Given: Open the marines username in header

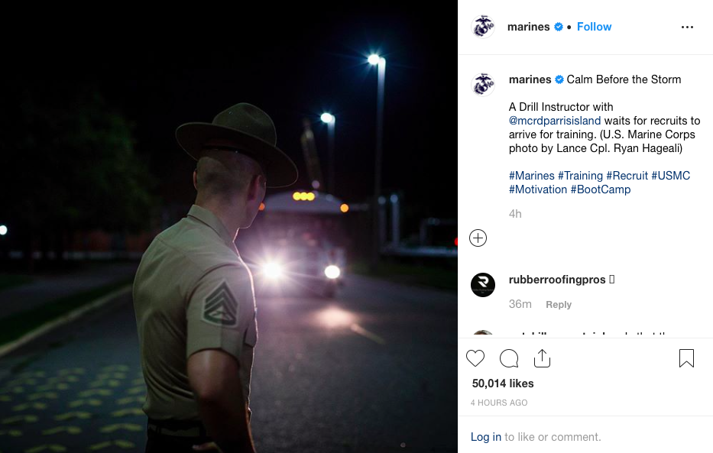Looking at the screenshot, I should [x=528, y=27].
